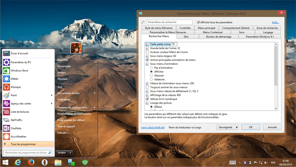Image resolution: width=296 pixels, height=167 pixels.
Task: Open Windows Store from the start menu
Action: [19, 70]
